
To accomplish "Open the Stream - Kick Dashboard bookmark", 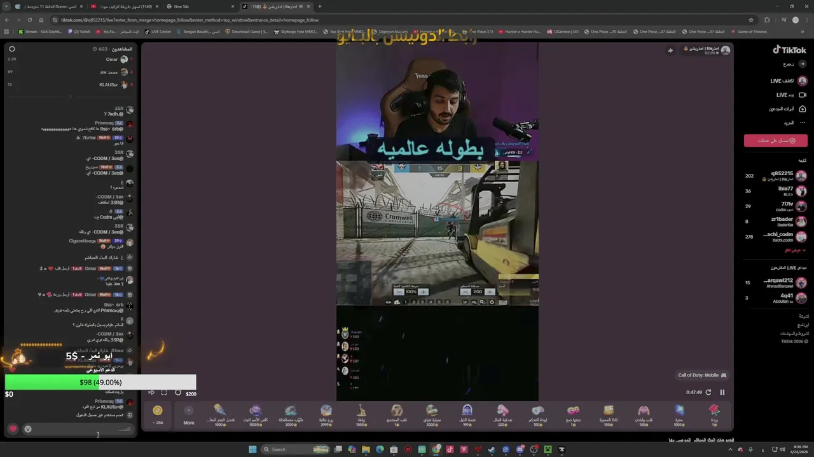I will [40, 32].
